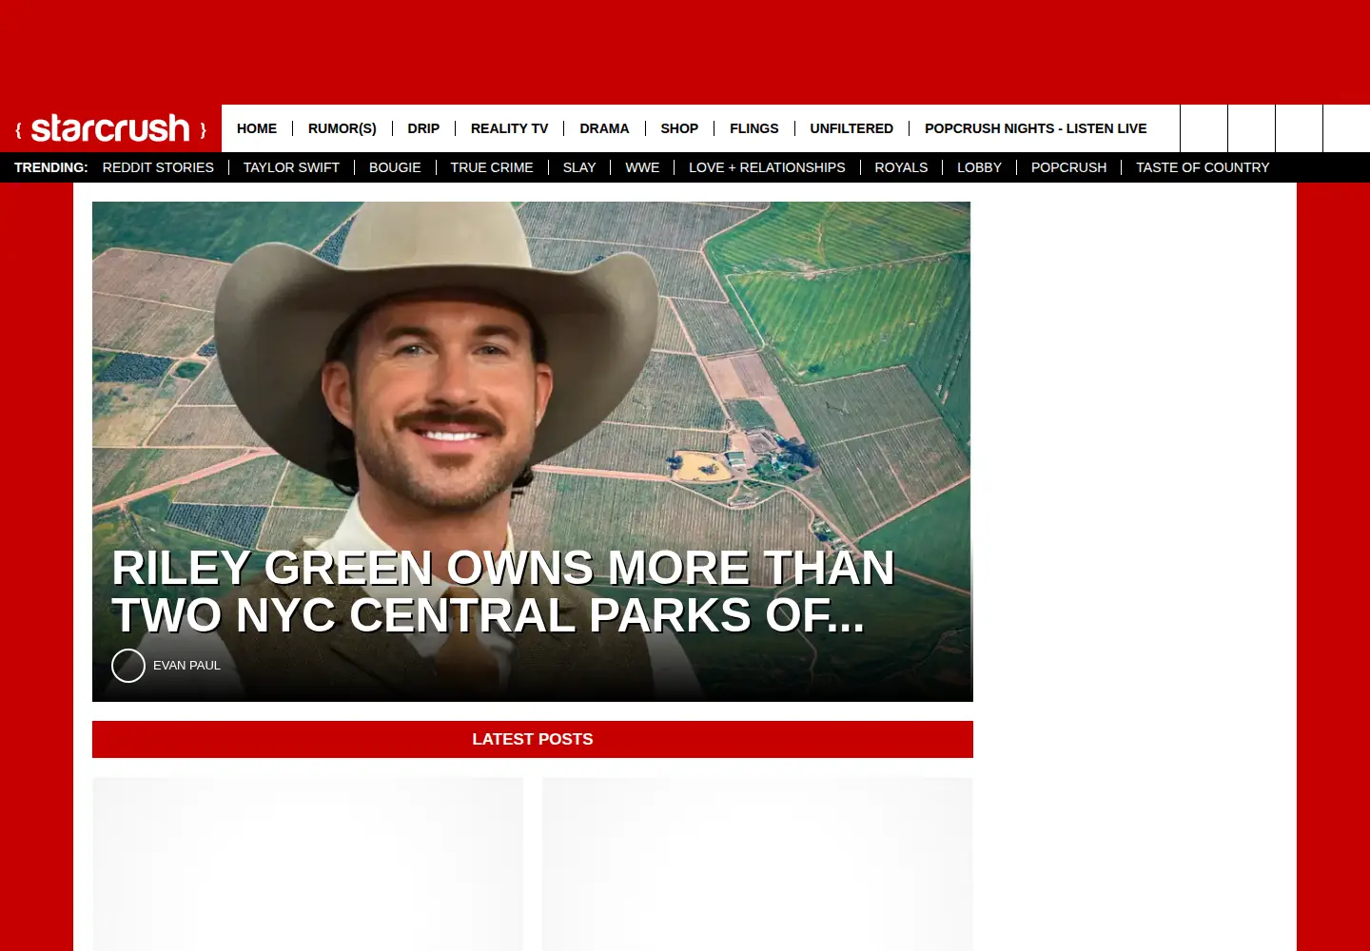Open Evan Paul's author avatar

128,666
